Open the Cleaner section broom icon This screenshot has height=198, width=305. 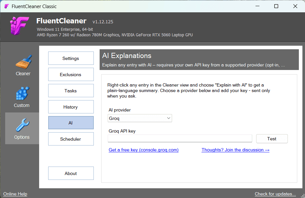point(24,62)
